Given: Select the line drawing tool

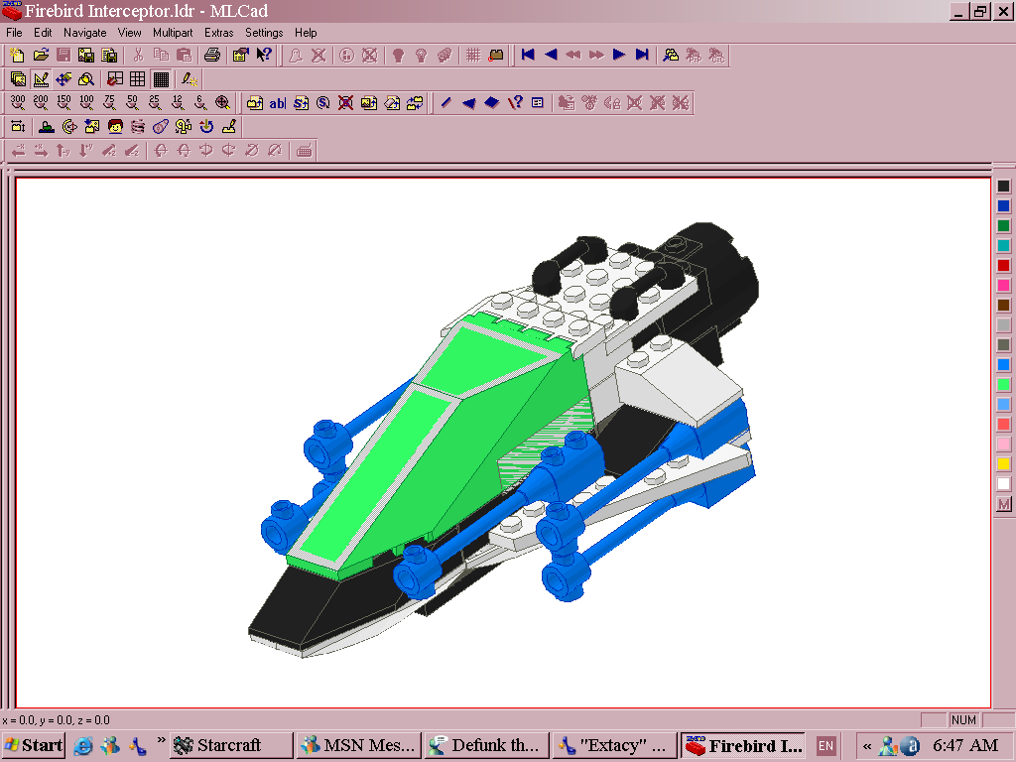Looking at the screenshot, I should point(446,102).
